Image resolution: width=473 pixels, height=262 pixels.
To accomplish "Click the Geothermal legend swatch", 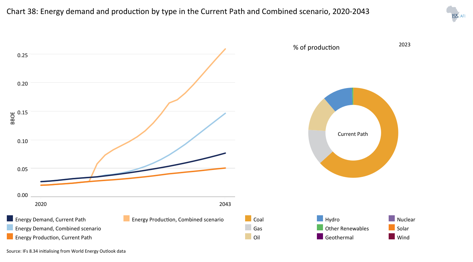I will (x=320, y=236).
